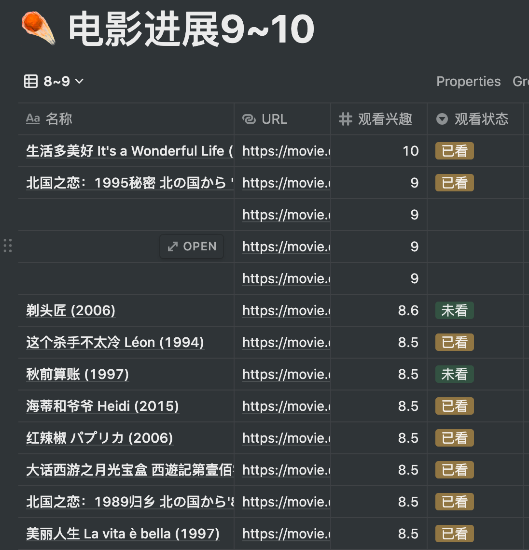Viewport: 529px width, 550px height.
Task: Click the hash icon in 观看兴趣 header
Action: click(x=346, y=119)
